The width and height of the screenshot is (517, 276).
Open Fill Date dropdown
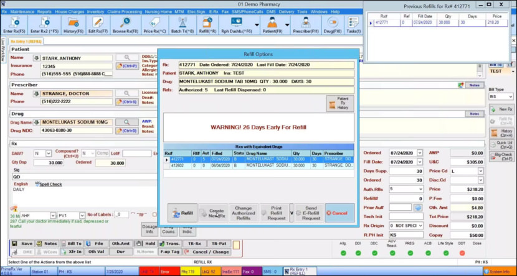(419, 162)
